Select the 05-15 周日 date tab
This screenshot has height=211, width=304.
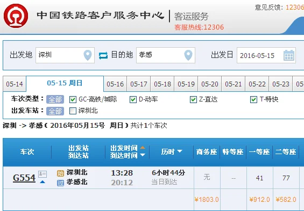click(65, 84)
